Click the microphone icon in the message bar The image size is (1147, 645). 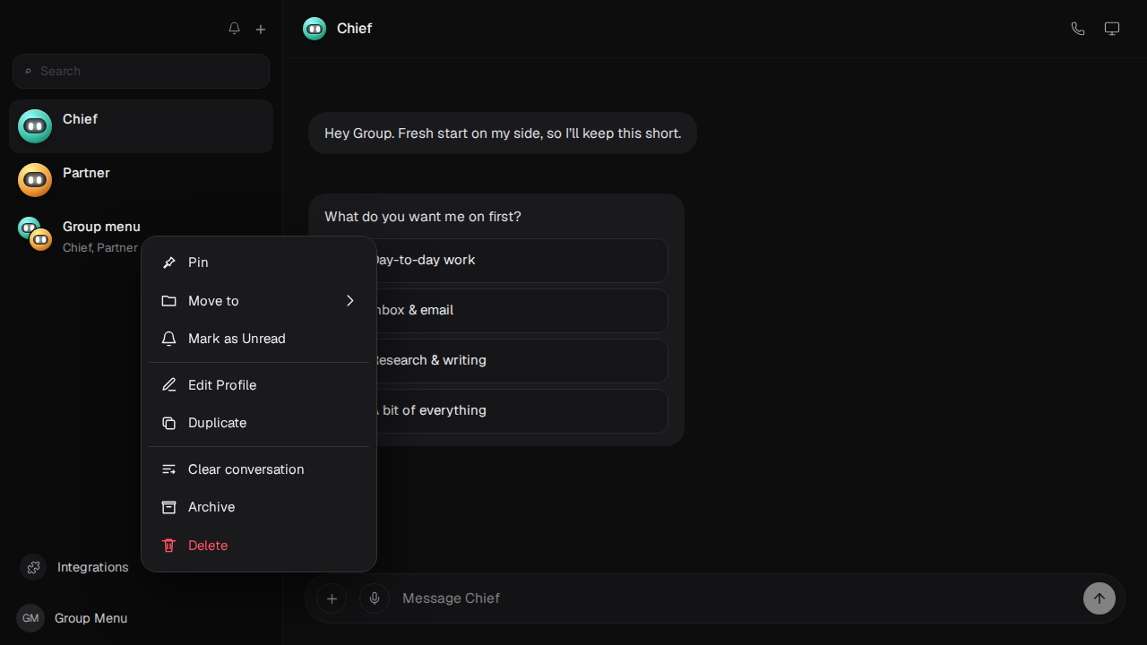tap(375, 598)
